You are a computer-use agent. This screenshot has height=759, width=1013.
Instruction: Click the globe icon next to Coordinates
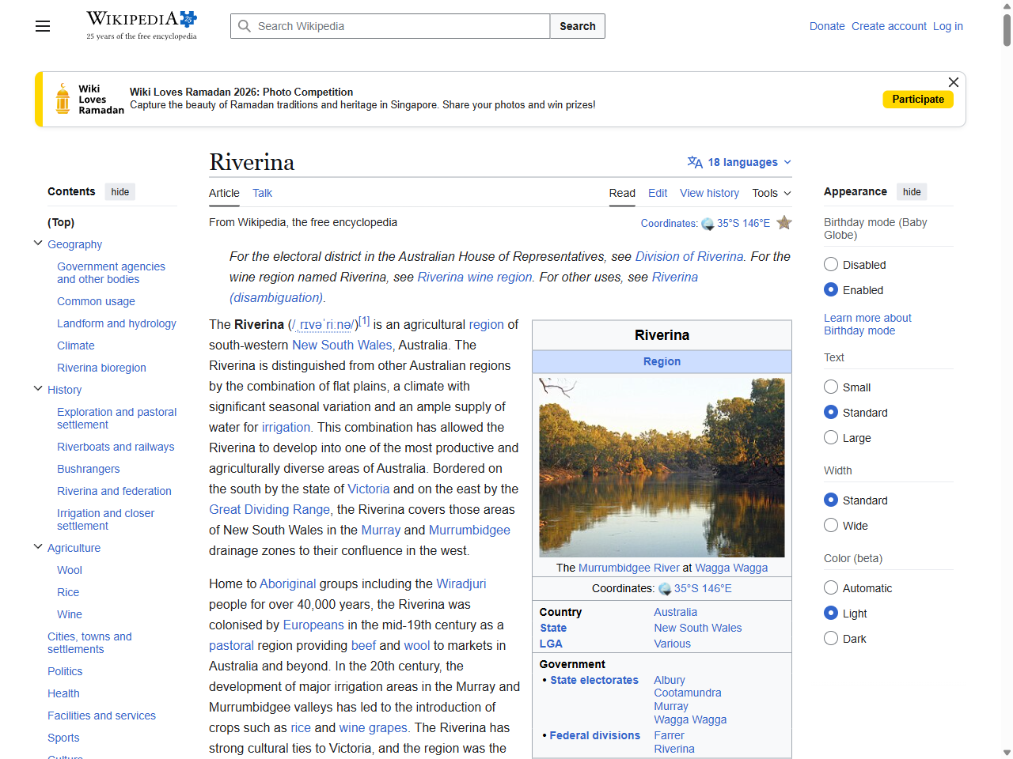click(707, 224)
